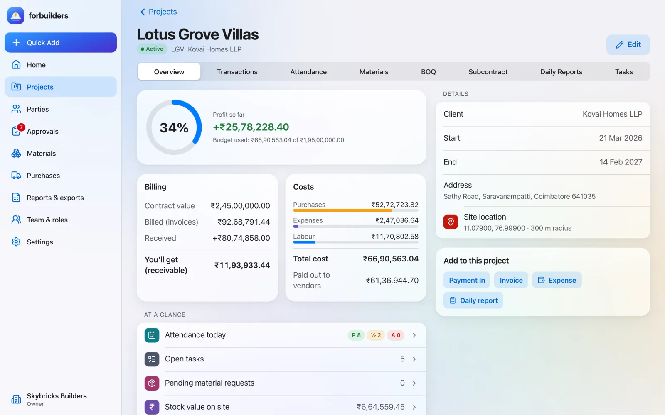Click the Approvals icon with badge 7
The width and height of the screenshot is (665, 415).
pos(16,131)
